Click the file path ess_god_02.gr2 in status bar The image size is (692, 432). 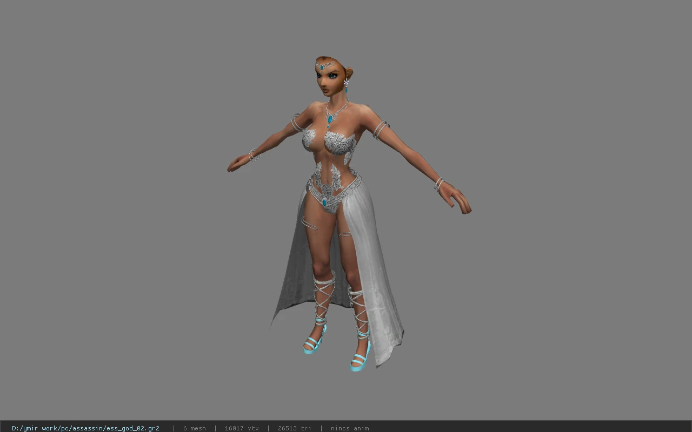(x=85, y=428)
